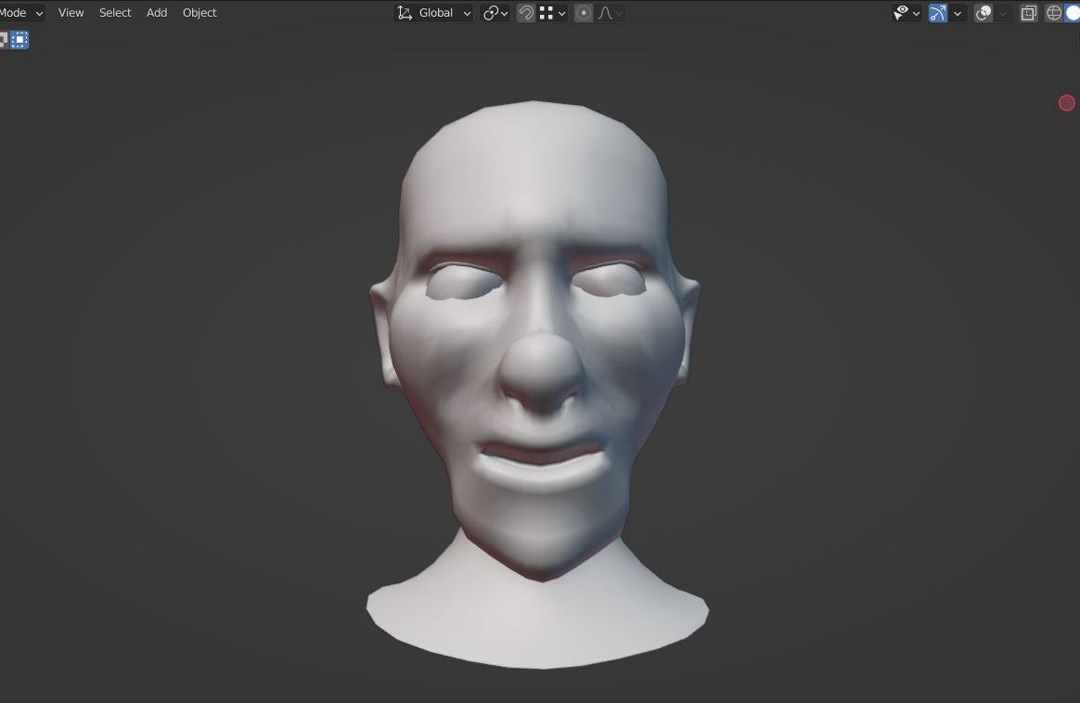This screenshot has height=703, width=1080.
Task: Switch to wireframe shading mode
Action: tap(1054, 13)
